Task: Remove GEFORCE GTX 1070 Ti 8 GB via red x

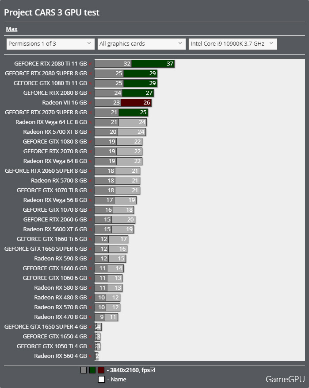Action: point(91,190)
